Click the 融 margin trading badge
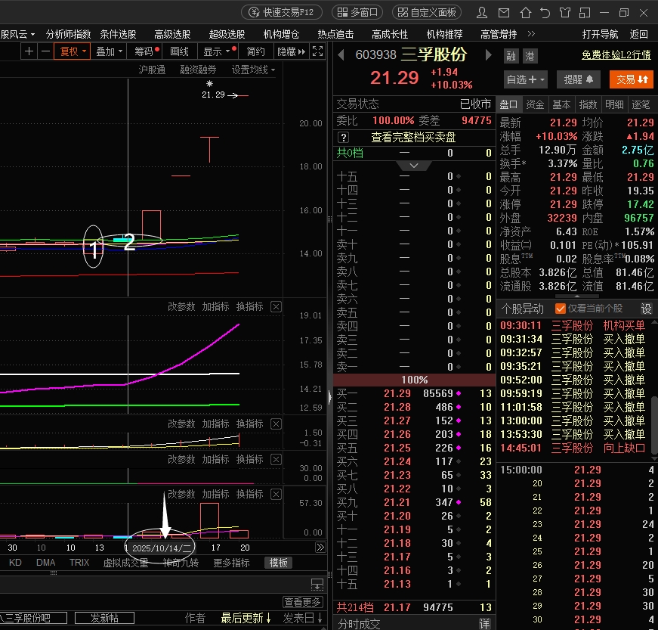 (511, 56)
